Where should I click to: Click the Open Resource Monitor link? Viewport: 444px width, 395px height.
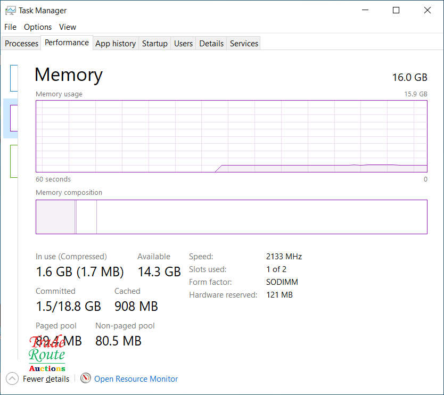tap(136, 379)
